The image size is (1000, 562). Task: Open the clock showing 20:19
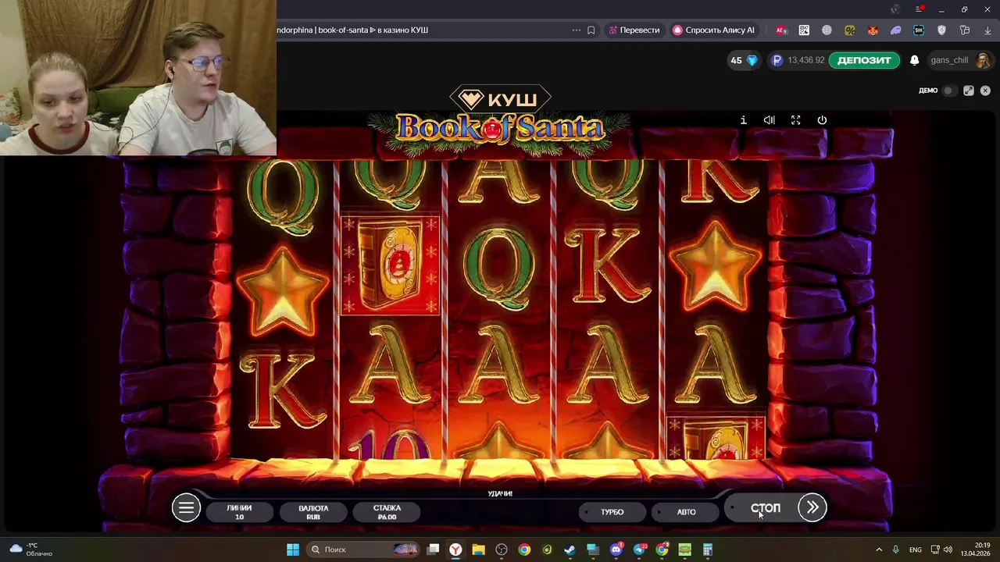[975, 550]
